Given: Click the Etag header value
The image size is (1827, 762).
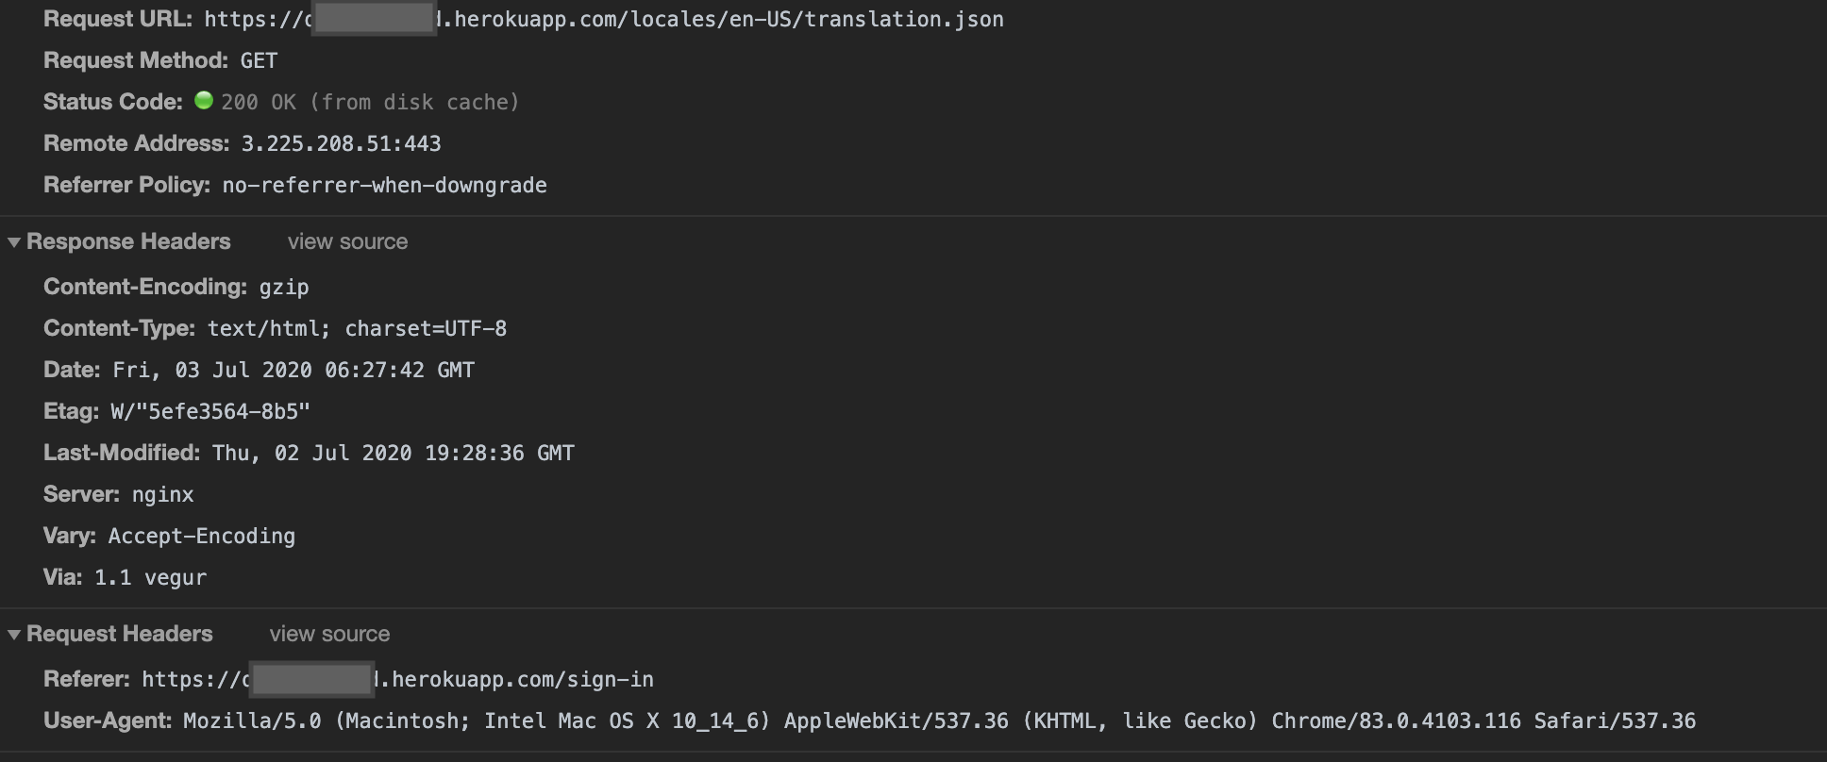Looking at the screenshot, I should pos(216,410).
